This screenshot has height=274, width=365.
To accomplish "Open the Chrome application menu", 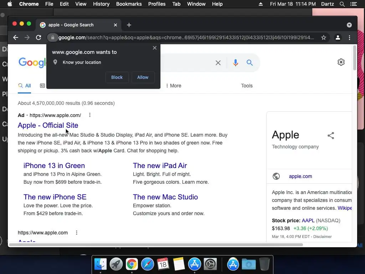I will (29, 4).
